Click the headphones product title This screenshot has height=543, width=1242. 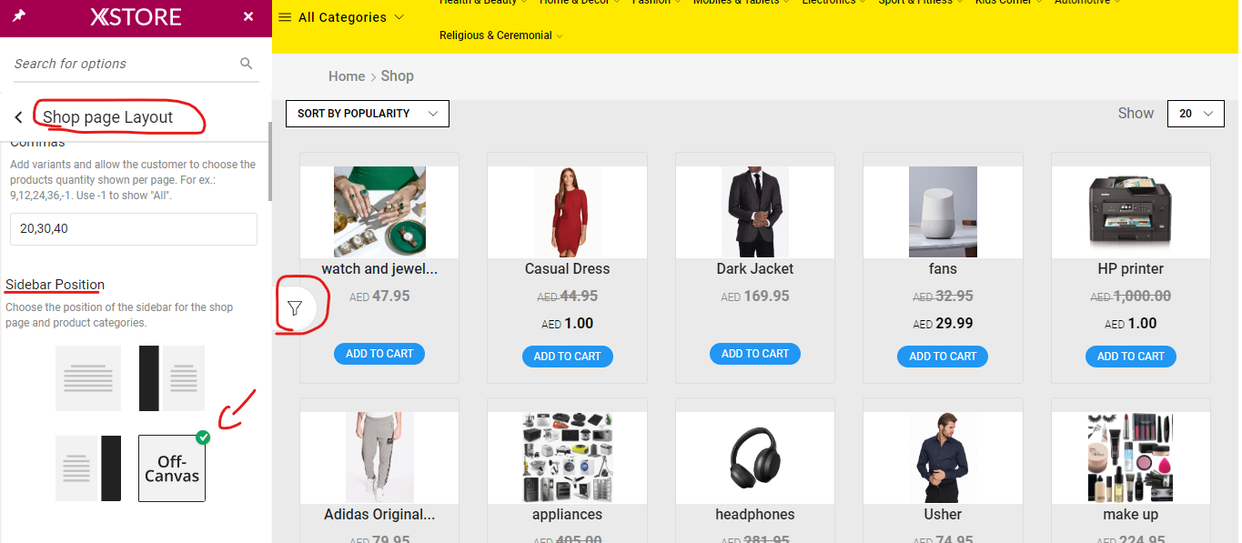tap(755, 515)
